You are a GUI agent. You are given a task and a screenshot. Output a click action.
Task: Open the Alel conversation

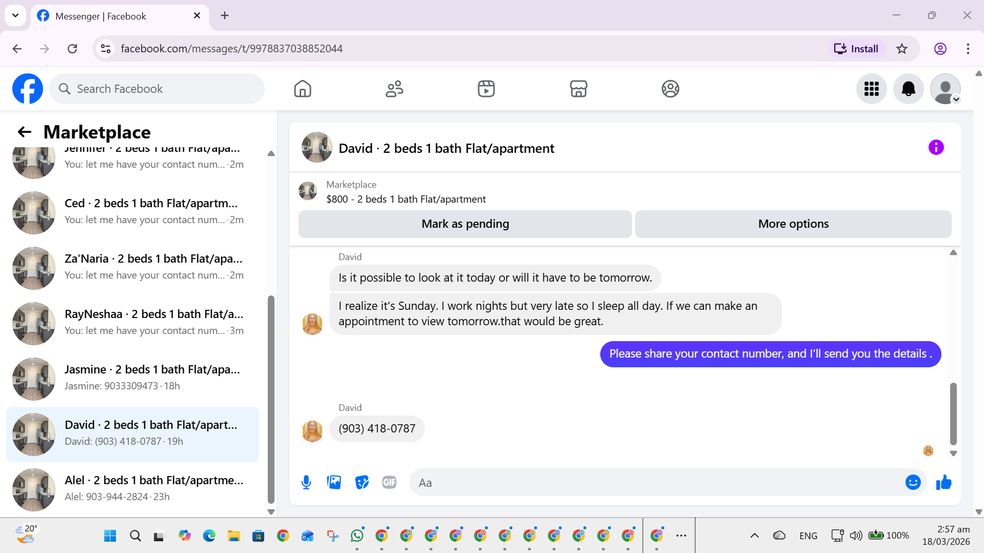click(x=132, y=489)
